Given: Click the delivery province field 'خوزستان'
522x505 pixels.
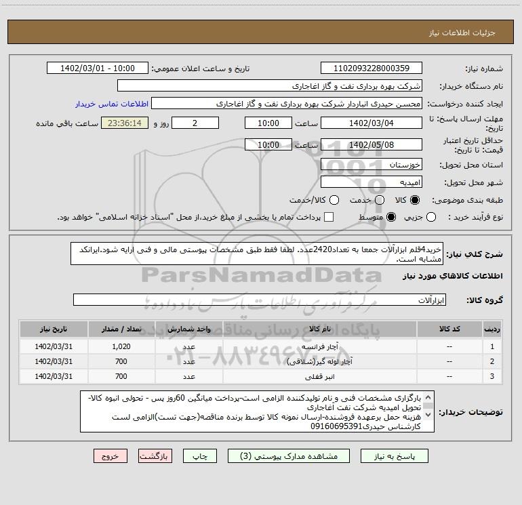Looking at the screenshot, I should [x=372, y=164].
